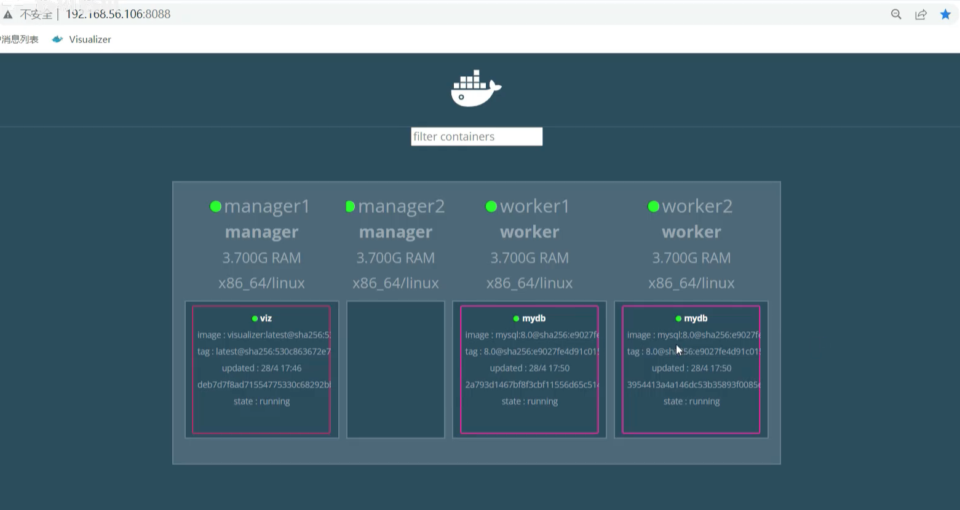Click 3.700G RAM under manager2
Viewport: 960px width, 510px height.
[395, 258]
